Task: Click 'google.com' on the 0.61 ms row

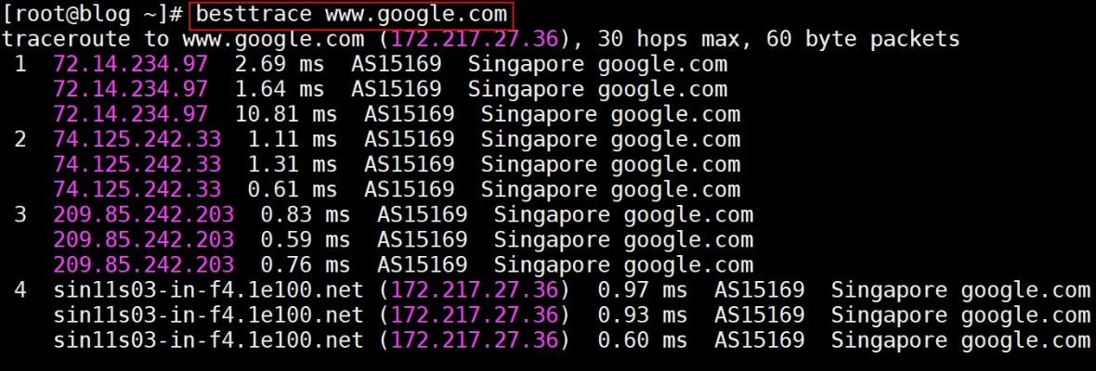Action: coord(676,190)
